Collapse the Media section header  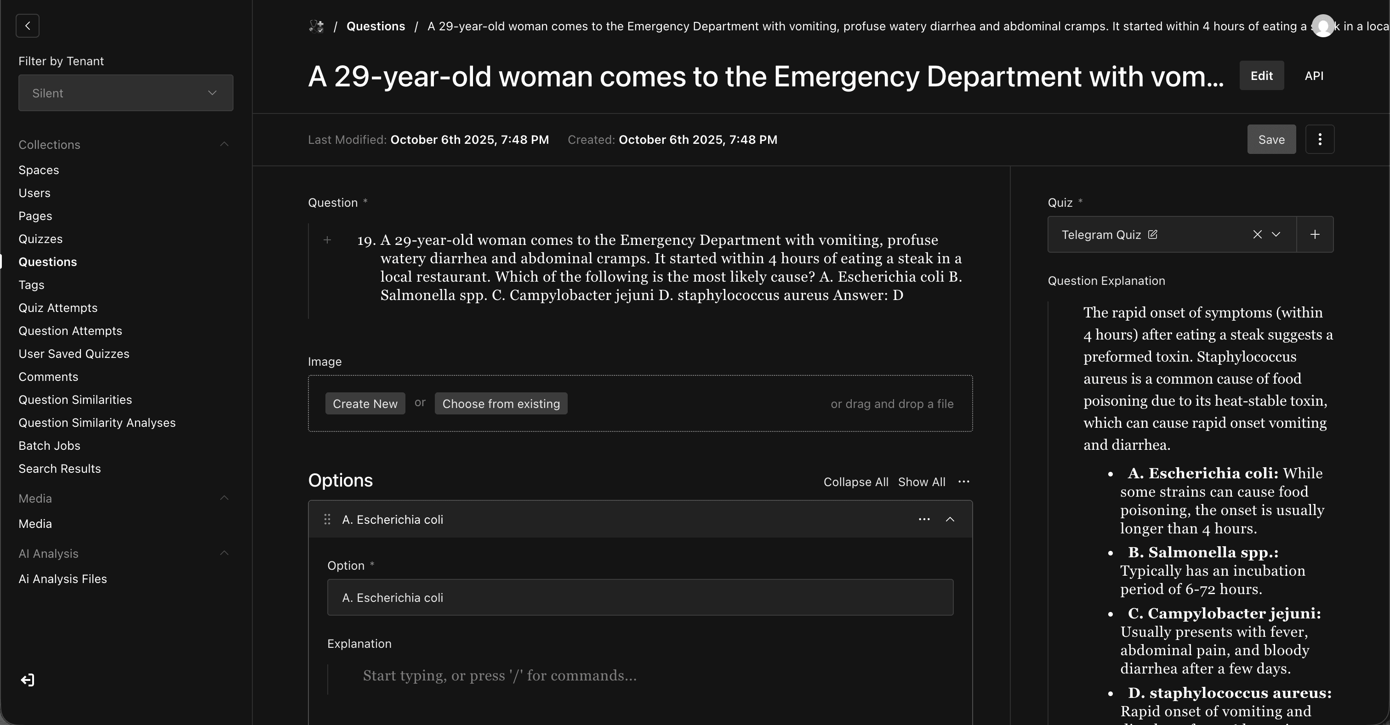click(224, 498)
